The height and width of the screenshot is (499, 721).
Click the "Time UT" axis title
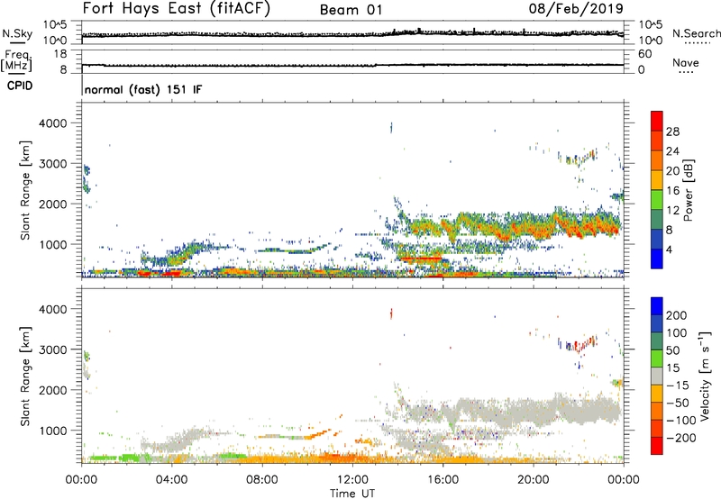352,494
